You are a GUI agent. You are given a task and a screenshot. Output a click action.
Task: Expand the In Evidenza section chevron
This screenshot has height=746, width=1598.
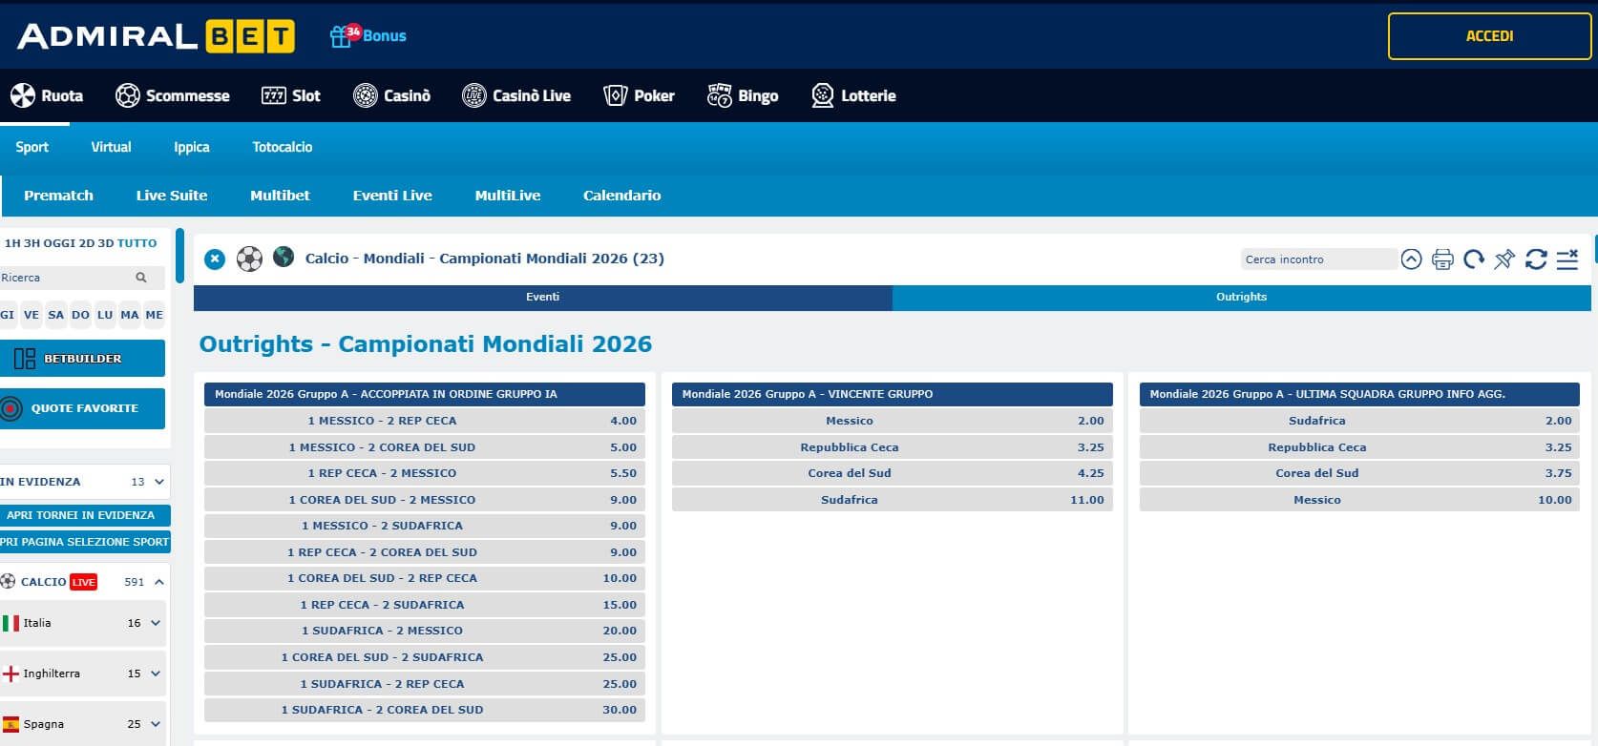pos(159,482)
